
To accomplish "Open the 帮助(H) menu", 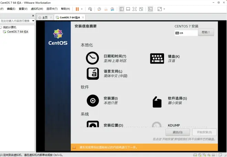I will pyautogui.click(x=65, y=9).
